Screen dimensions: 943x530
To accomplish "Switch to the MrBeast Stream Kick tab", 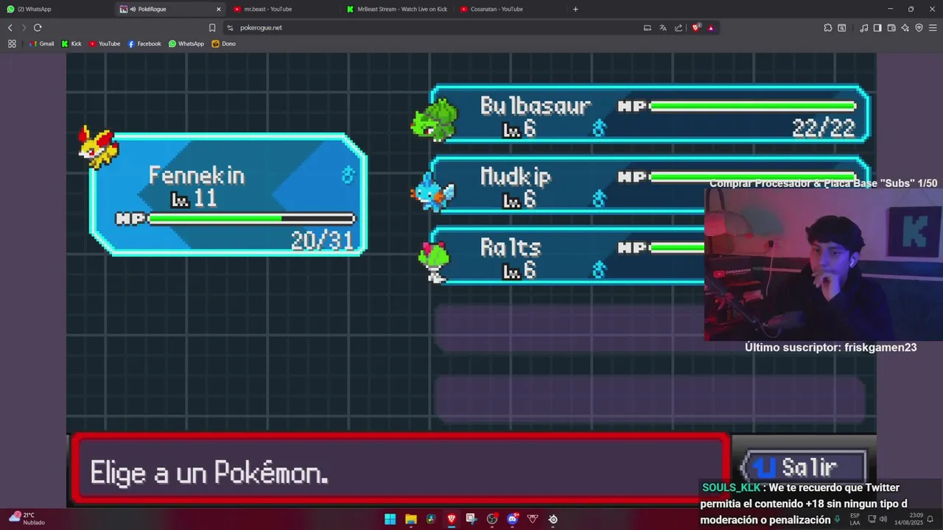I will click(398, 9).
